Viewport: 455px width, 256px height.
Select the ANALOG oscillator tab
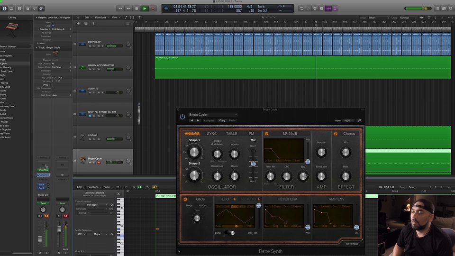(x=192, y=134)
